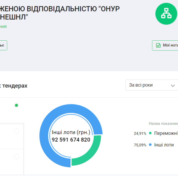Screen dimensions: 178x178
Task: Click the 75,09% percentage value
Action: pyautogui.click(x=140, y=145)
